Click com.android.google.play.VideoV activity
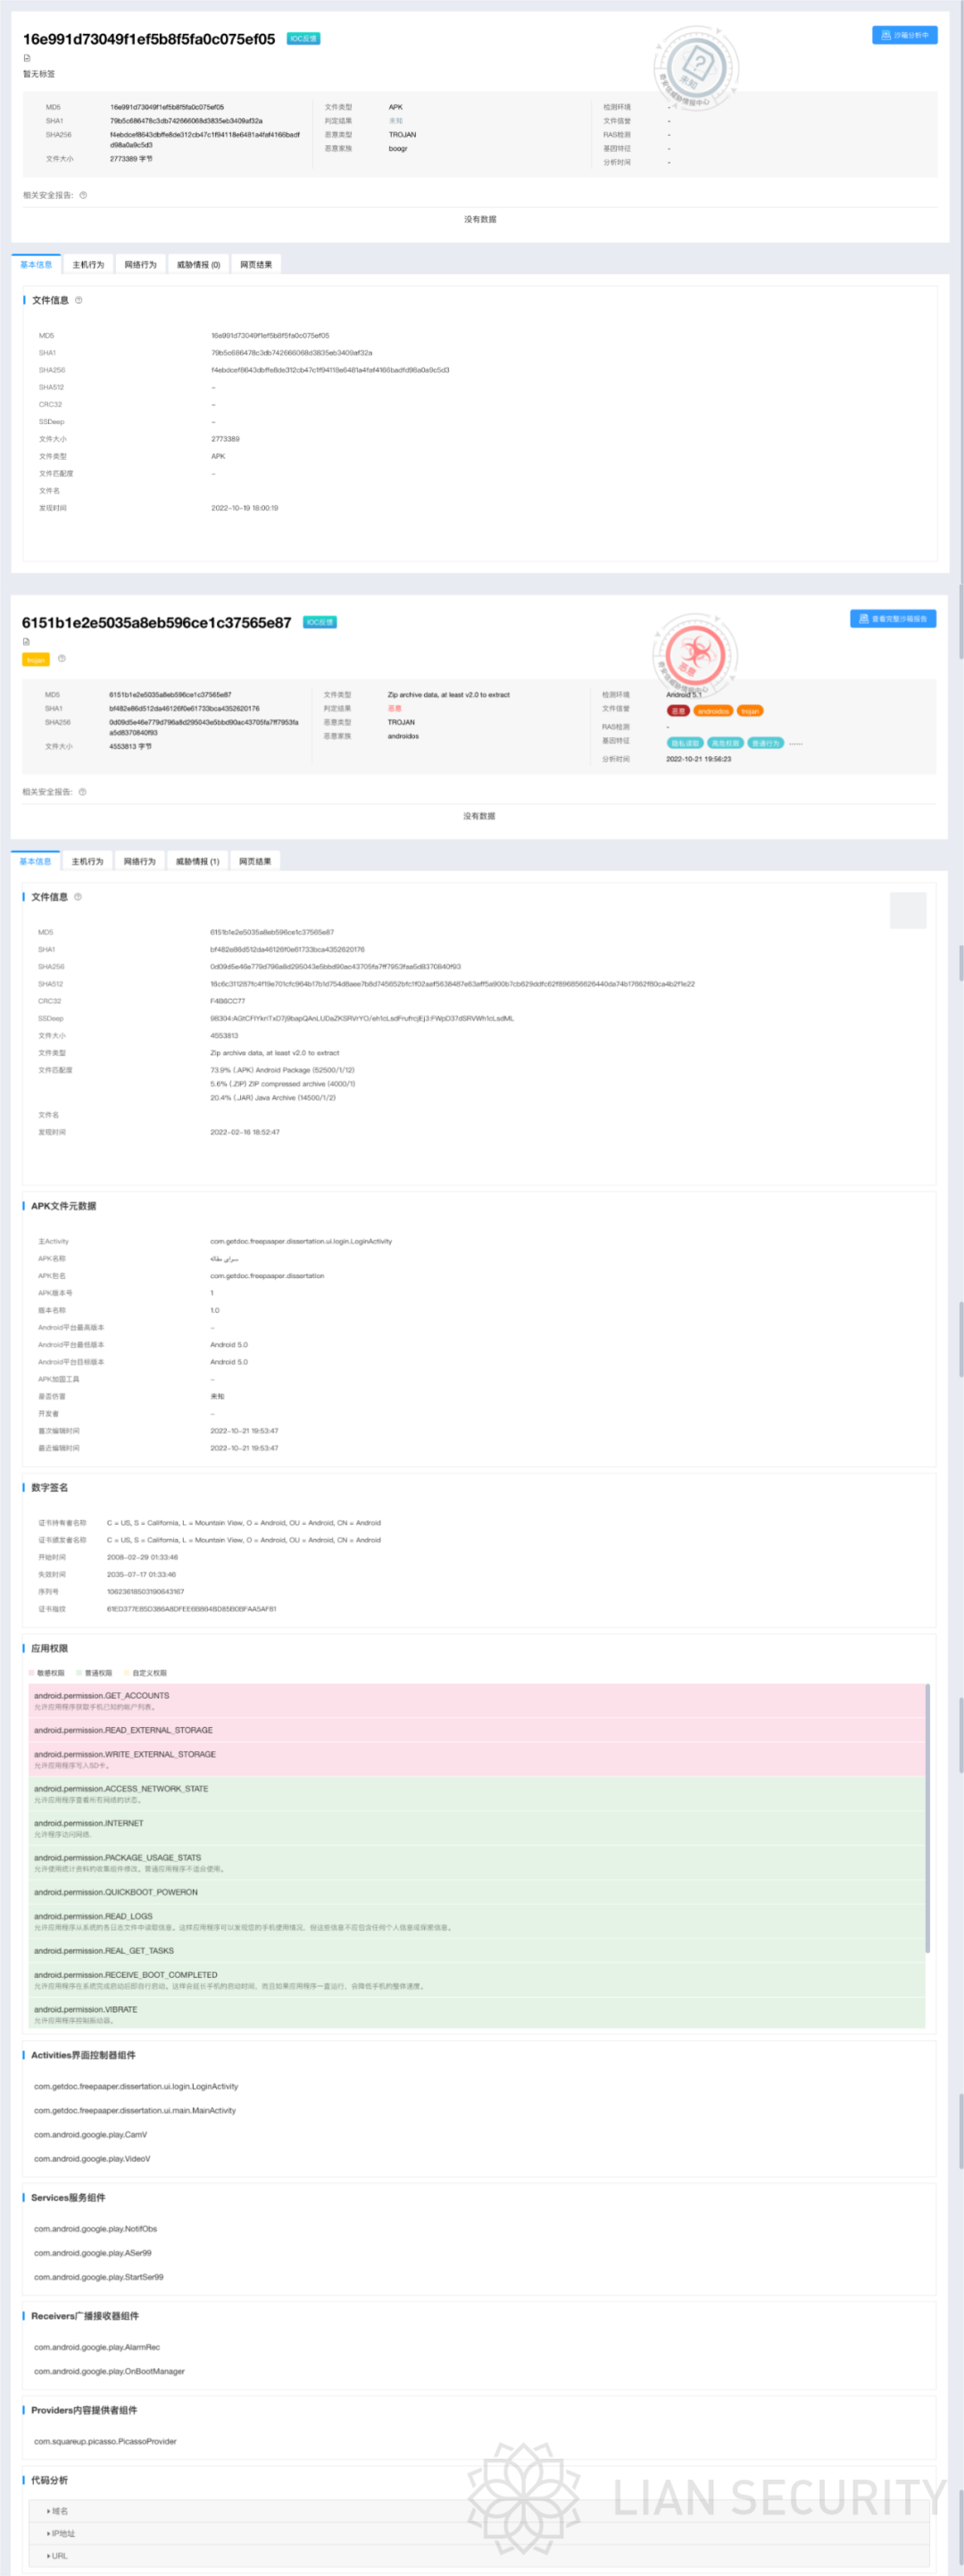 (x=92, y=2158)
